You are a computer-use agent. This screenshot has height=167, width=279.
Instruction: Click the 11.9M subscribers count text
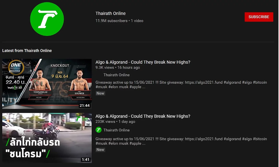point(111,21)
